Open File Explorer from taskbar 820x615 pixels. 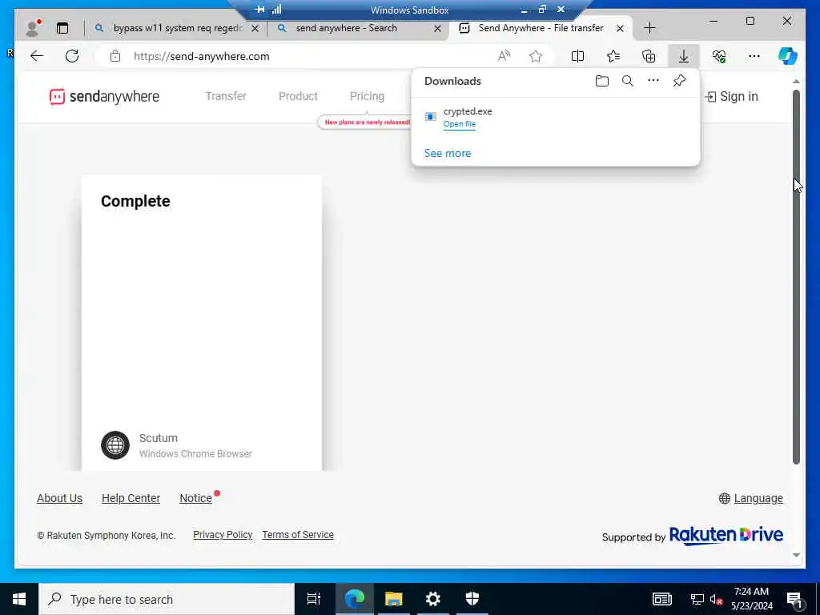(x=394, y=599)
